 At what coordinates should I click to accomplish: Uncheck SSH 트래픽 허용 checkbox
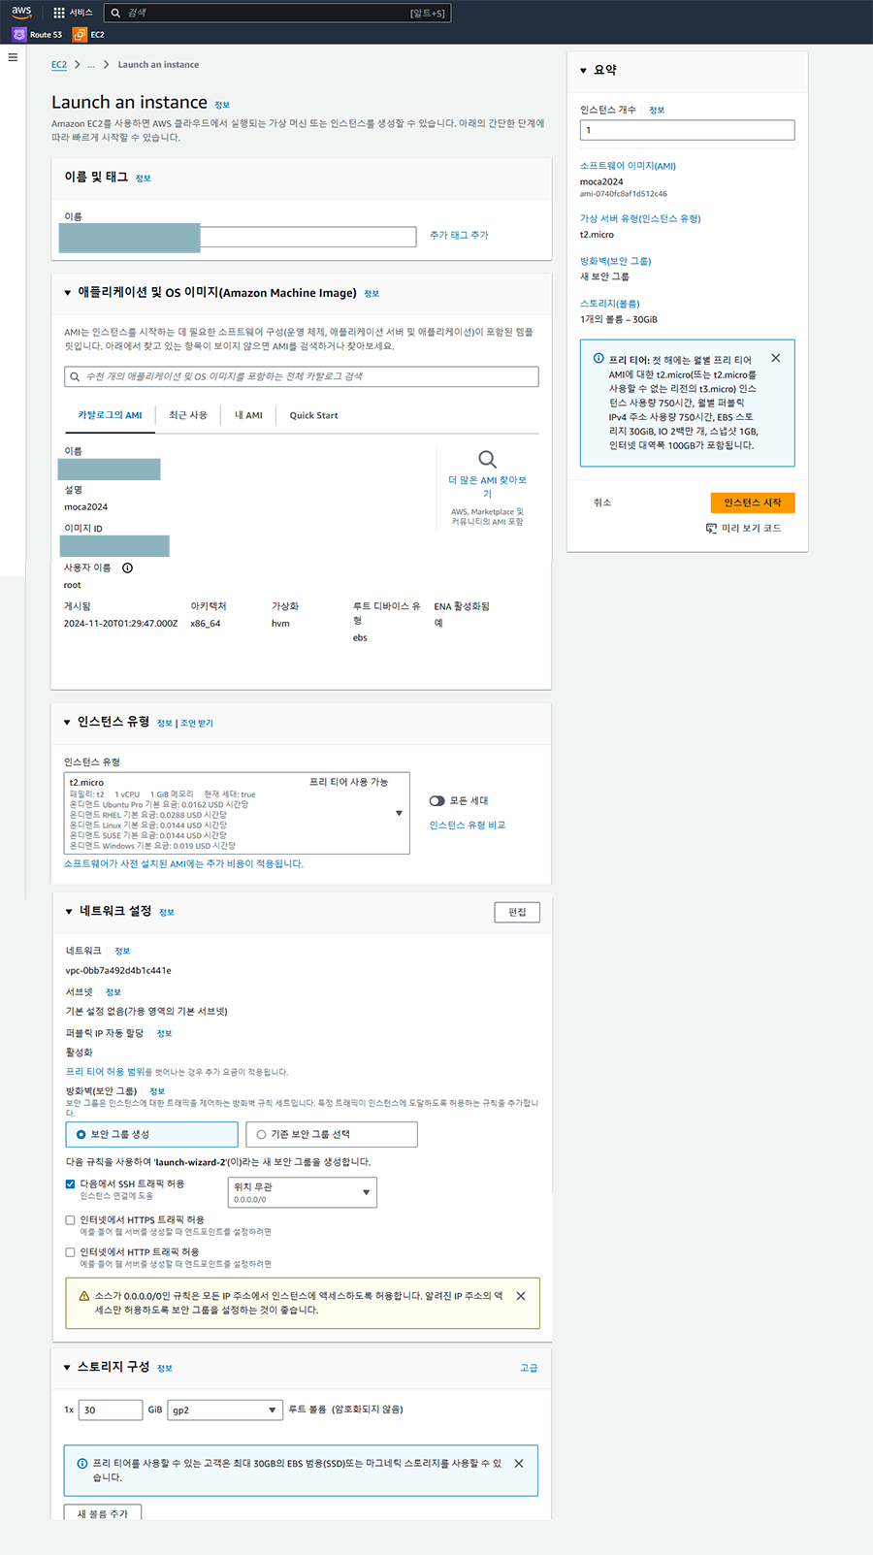[x=70, y=1183]
